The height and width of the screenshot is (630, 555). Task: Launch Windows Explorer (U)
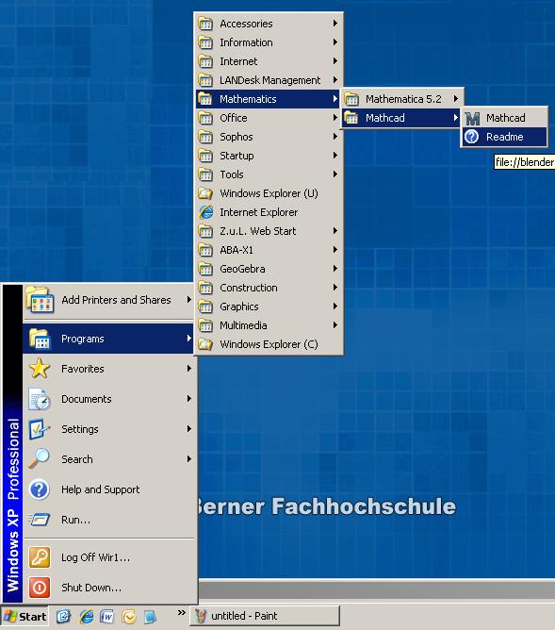click(x=269, y=193)
